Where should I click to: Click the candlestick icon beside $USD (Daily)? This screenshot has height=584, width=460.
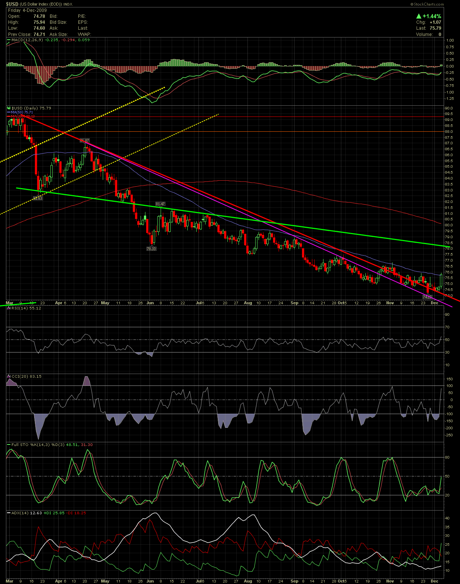(9, 108)
